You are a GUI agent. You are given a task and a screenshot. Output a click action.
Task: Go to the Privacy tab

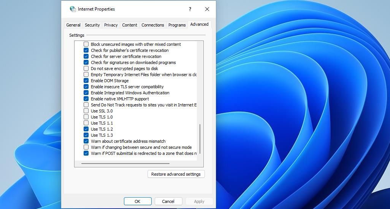click(111, 25)
